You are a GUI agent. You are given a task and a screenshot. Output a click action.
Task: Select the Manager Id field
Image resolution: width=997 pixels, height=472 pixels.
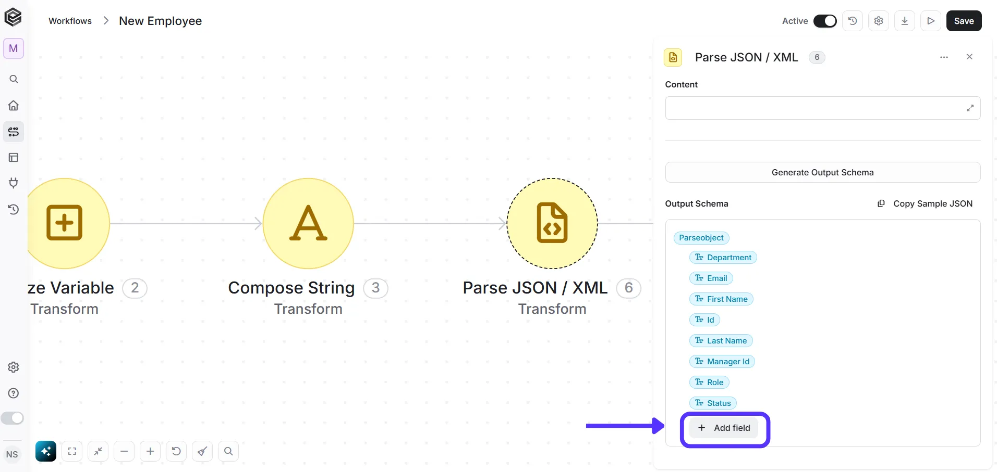point(722,362)
